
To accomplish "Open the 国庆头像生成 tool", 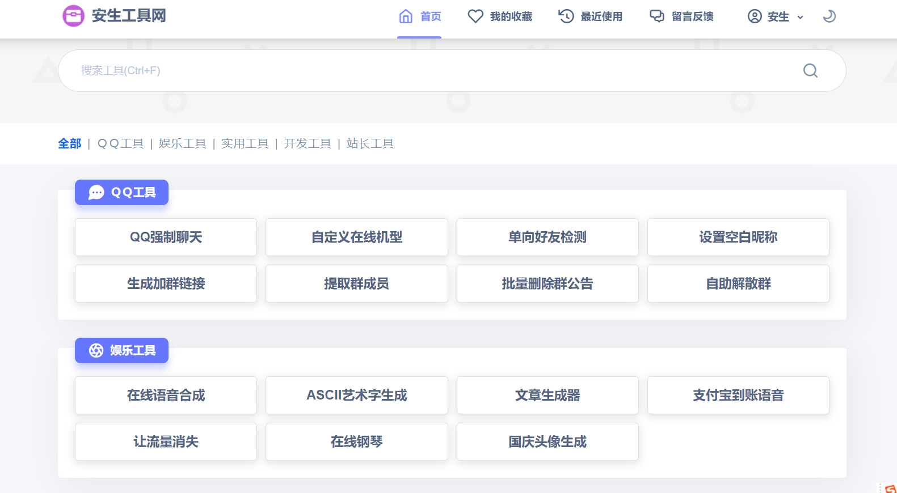I will click(x=548, y=441).
